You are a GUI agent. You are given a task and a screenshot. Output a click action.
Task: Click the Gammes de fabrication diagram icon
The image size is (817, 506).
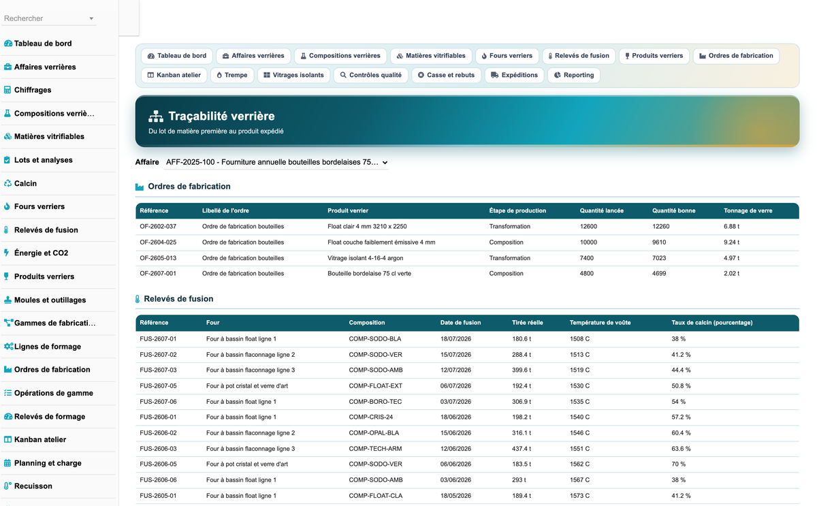[x=9, y=323]
